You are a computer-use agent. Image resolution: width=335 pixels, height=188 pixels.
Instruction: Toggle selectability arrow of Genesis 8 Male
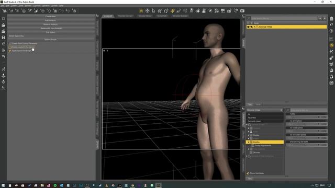click(x=251, y=27)
